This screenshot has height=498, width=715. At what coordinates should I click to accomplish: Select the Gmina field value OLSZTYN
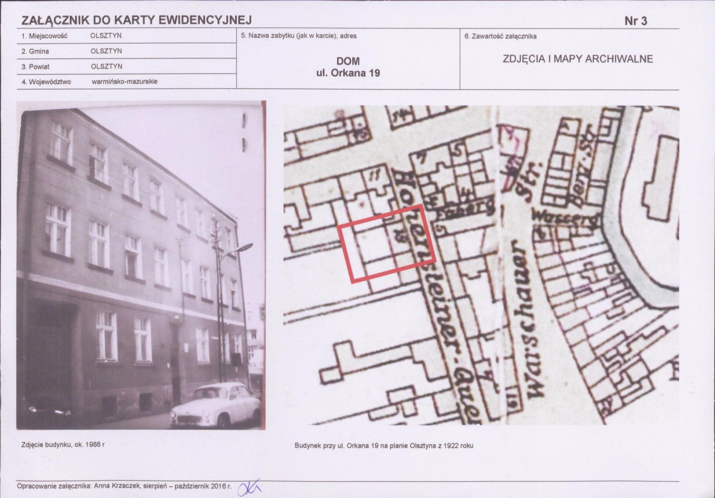[x=106, y=51]
